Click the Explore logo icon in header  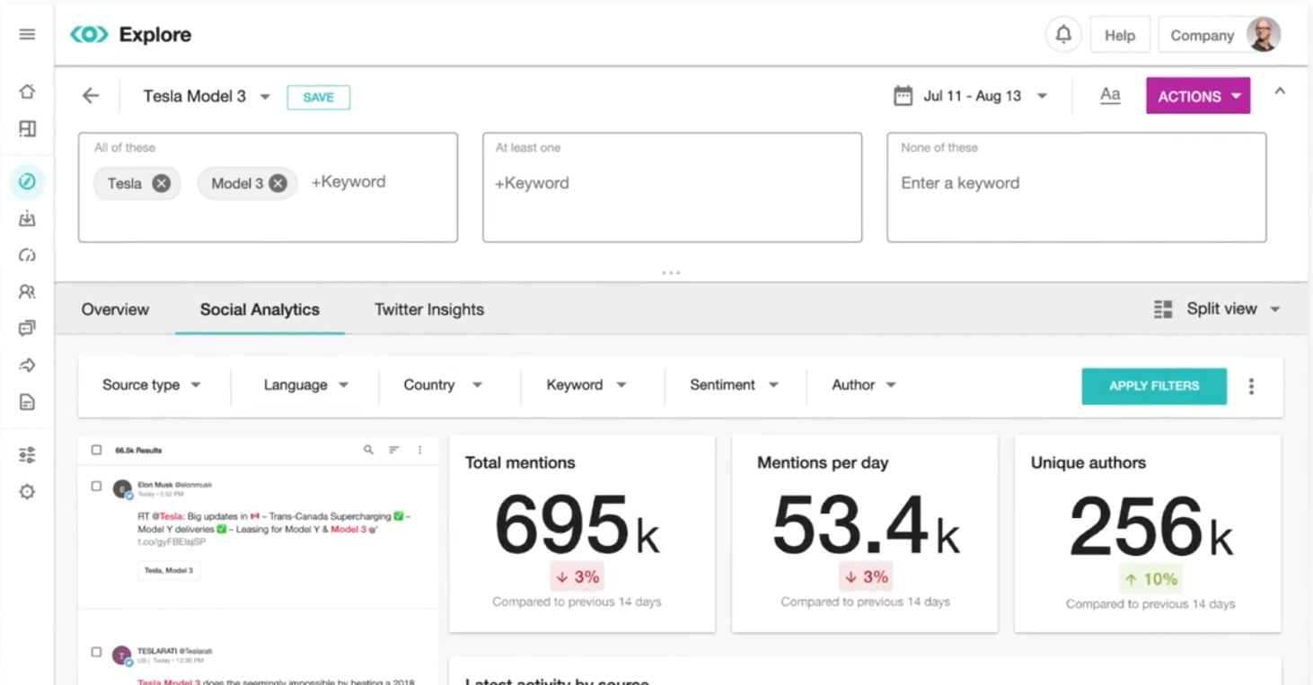[89, 35]
